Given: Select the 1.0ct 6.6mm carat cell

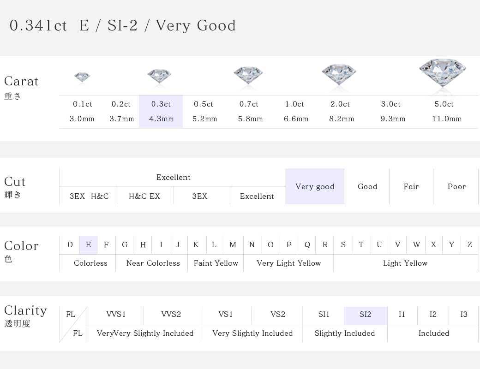Looking at the screenshot, I should (295, 111).
